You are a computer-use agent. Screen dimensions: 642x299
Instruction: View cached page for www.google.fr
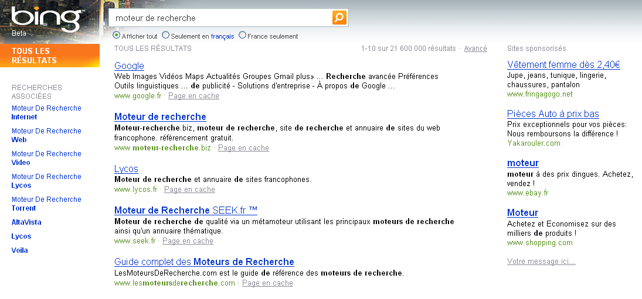(193, 95)
